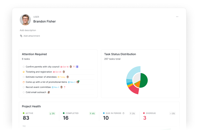The width and height of the screenshot is (198, 131).
Task: Open the 'Cold email outreach' task
Action: click(x=36, y=92)
